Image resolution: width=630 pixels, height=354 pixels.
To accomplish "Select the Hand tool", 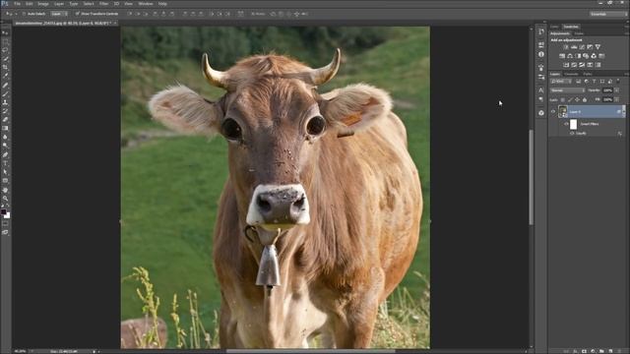I will pyautogui.click(x=5, y=190).
